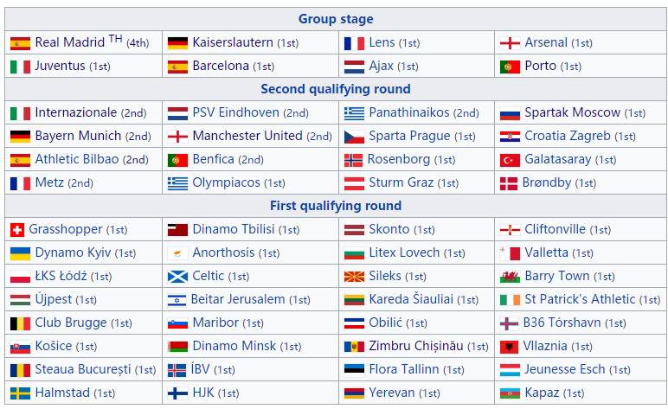Follow the St Patrick's Athletic link
Image resolution: width=668 pixels, height=409 pixels.
[x=580, y=299]
